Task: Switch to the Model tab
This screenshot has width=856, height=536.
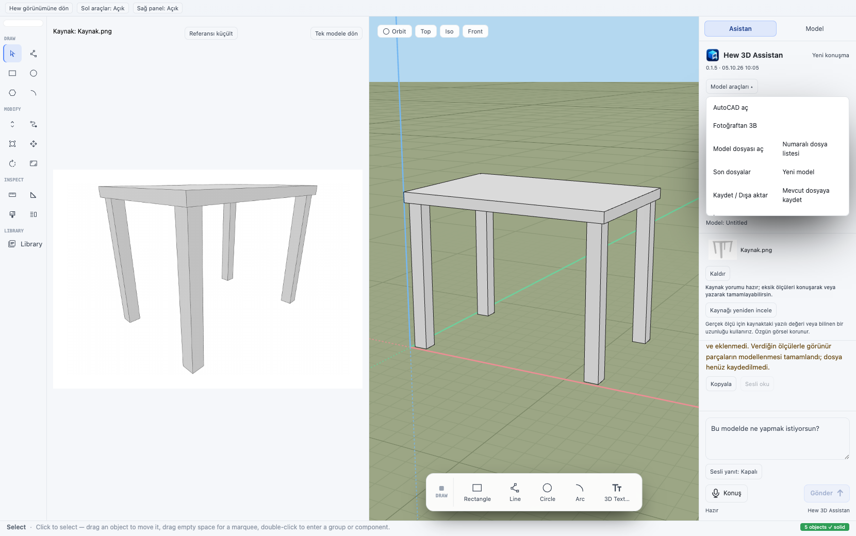Action: (814, 29)
